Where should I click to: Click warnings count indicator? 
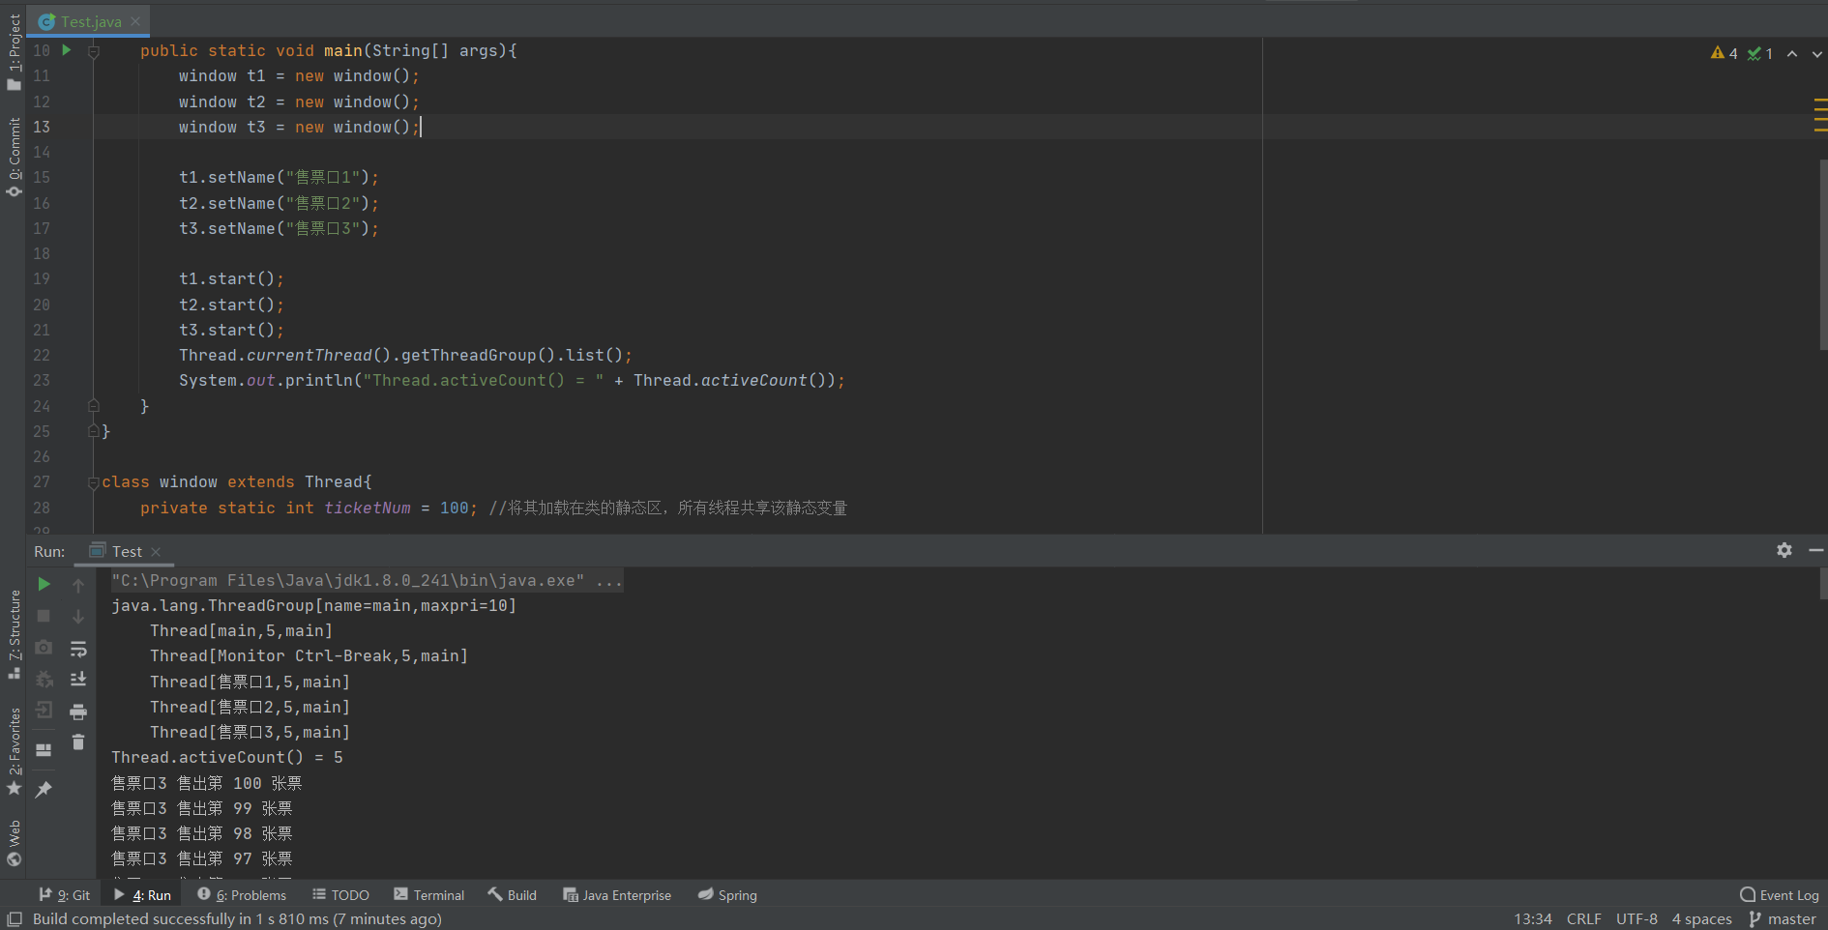(1724, 53)
